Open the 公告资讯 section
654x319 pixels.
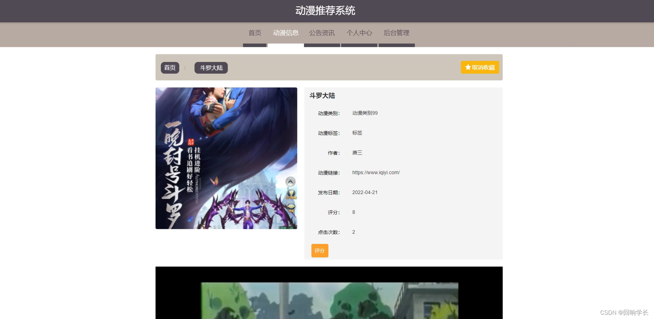(x=322, y=33)
